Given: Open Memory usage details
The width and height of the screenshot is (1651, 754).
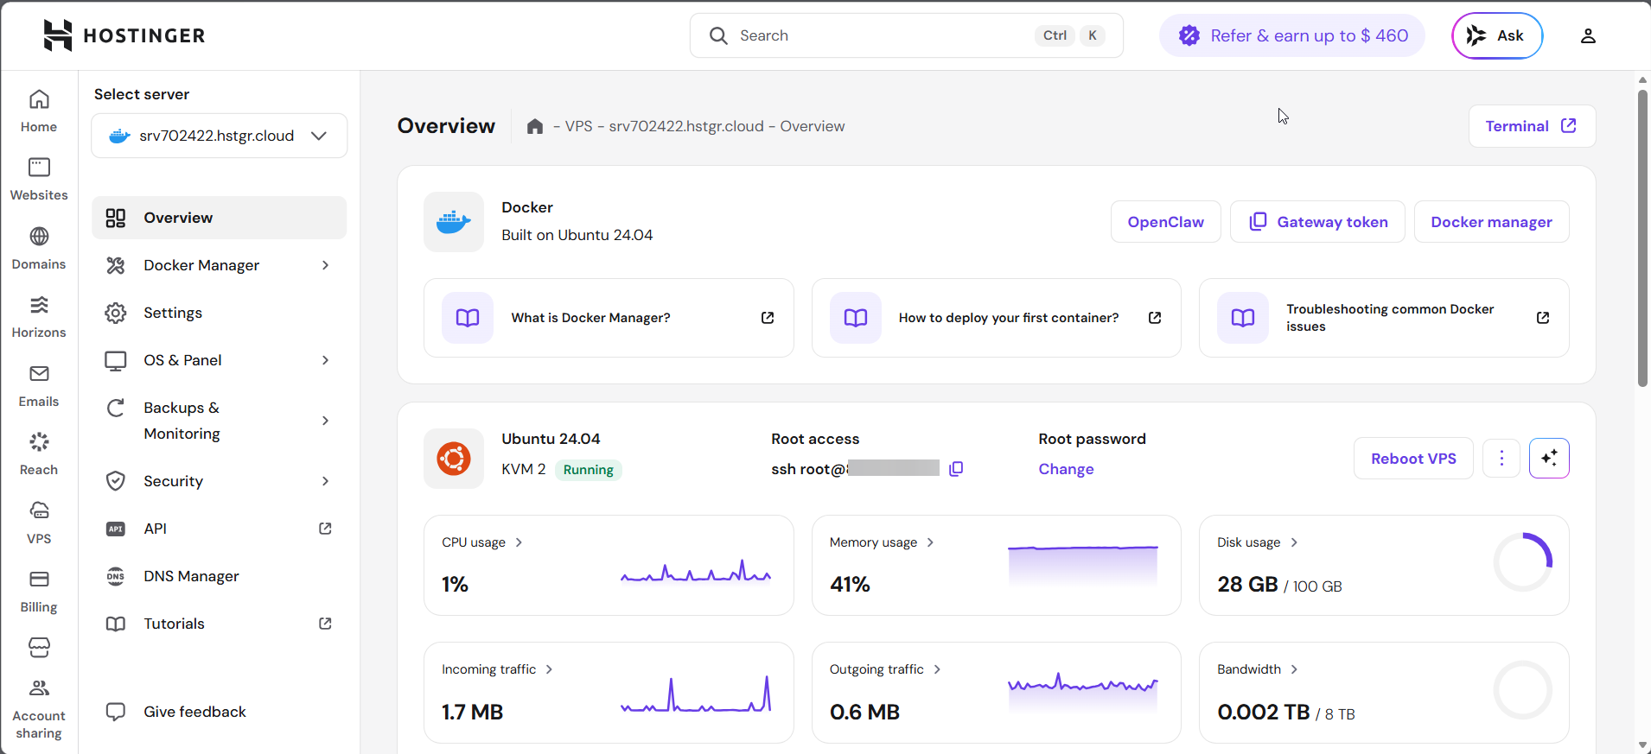Looking at the screenshot, I should (x=882, y=542).
